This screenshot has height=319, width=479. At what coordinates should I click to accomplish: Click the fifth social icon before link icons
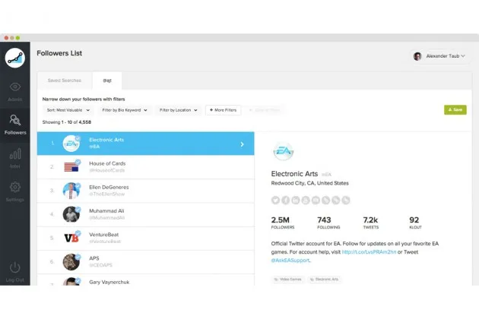coord(316,201)
